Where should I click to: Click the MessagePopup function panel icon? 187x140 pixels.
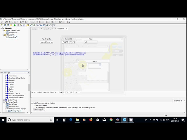tap(9, 111)
